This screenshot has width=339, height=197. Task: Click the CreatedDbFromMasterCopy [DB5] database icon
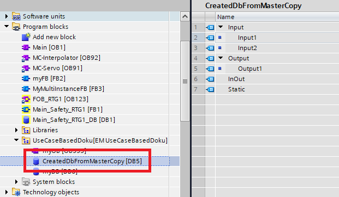(36, 161)
